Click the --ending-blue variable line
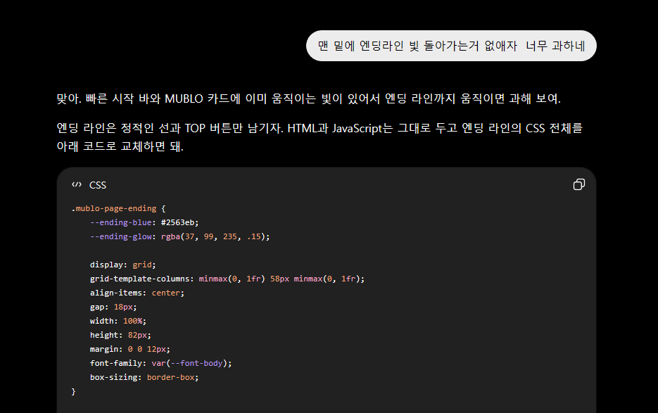This screenshot has width=658, height=413. tap(144, 222)
